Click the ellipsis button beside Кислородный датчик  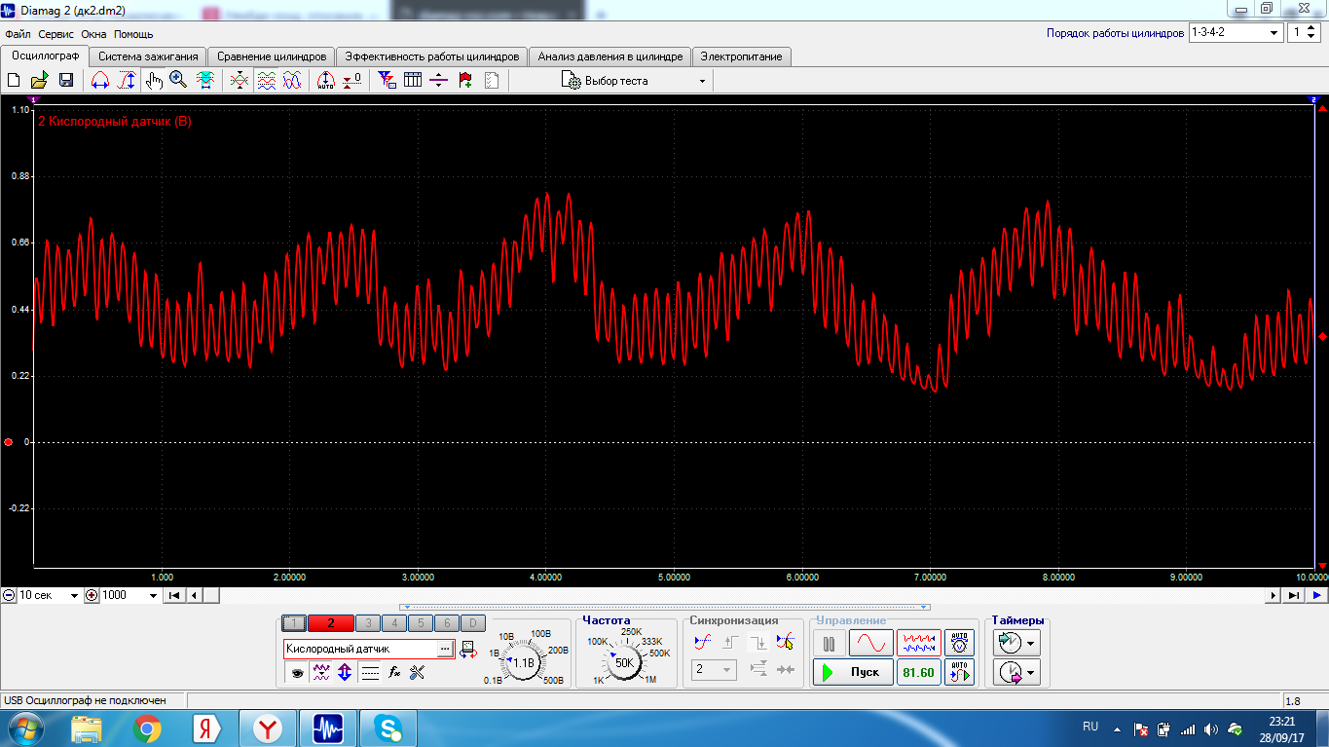tap(445, 648)
